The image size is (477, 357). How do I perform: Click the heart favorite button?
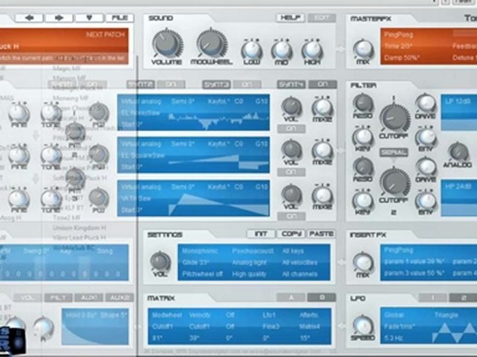[89, 18]
